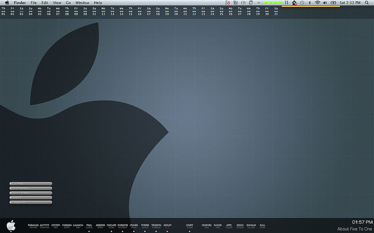Launch Chrome from the dock
This screenshot has height=233, width=374.
[123, 226]
